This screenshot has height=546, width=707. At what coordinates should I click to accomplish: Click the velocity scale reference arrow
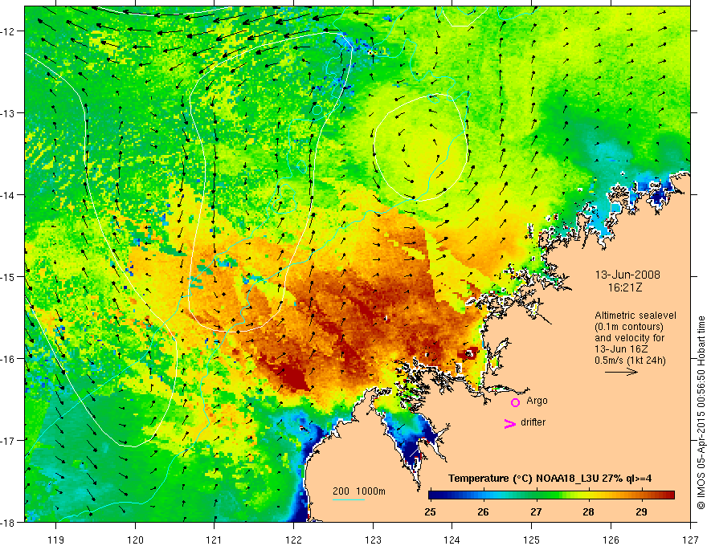pyautogui.click(x=621, y=372)
